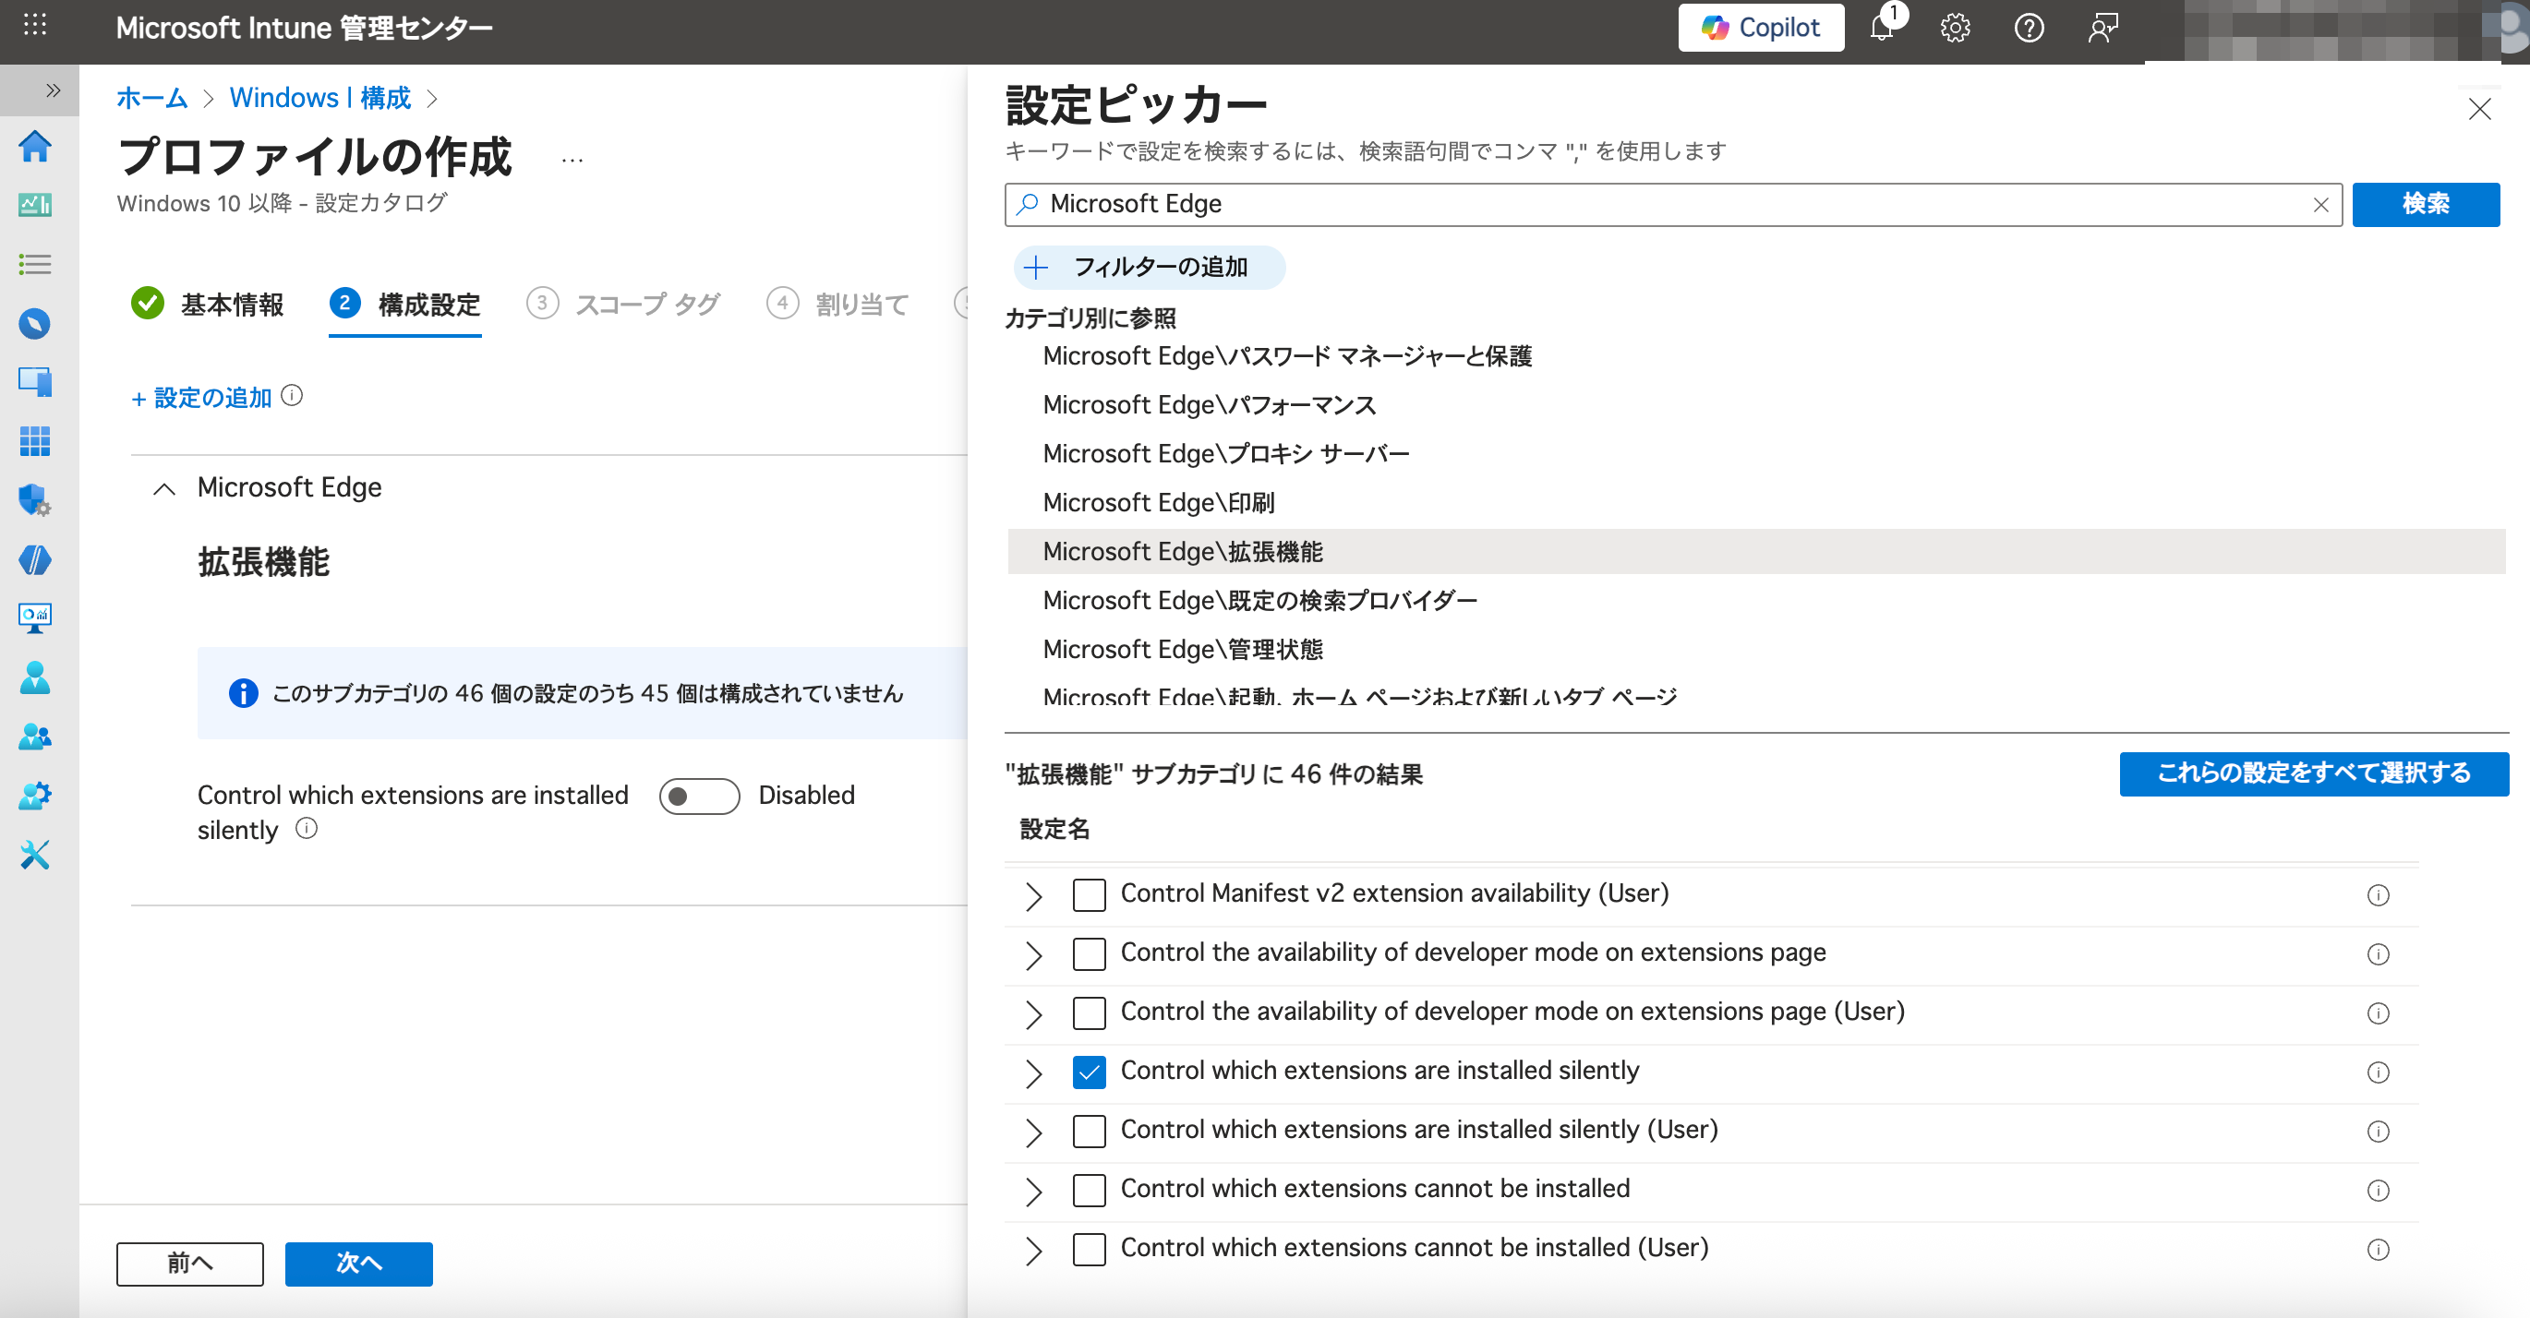
Task: Collapse the Microsoft Edge section chevron
Action: point(164,489)
